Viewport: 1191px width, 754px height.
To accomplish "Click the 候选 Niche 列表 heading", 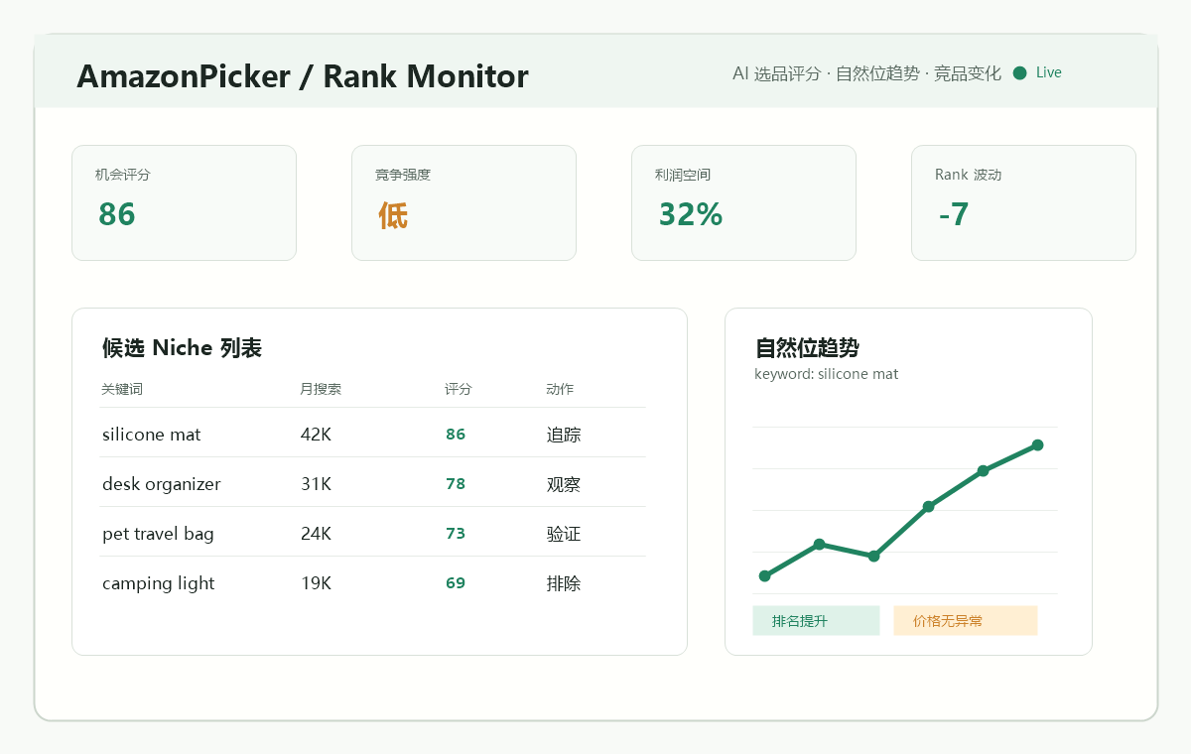I will coord(182,348).
